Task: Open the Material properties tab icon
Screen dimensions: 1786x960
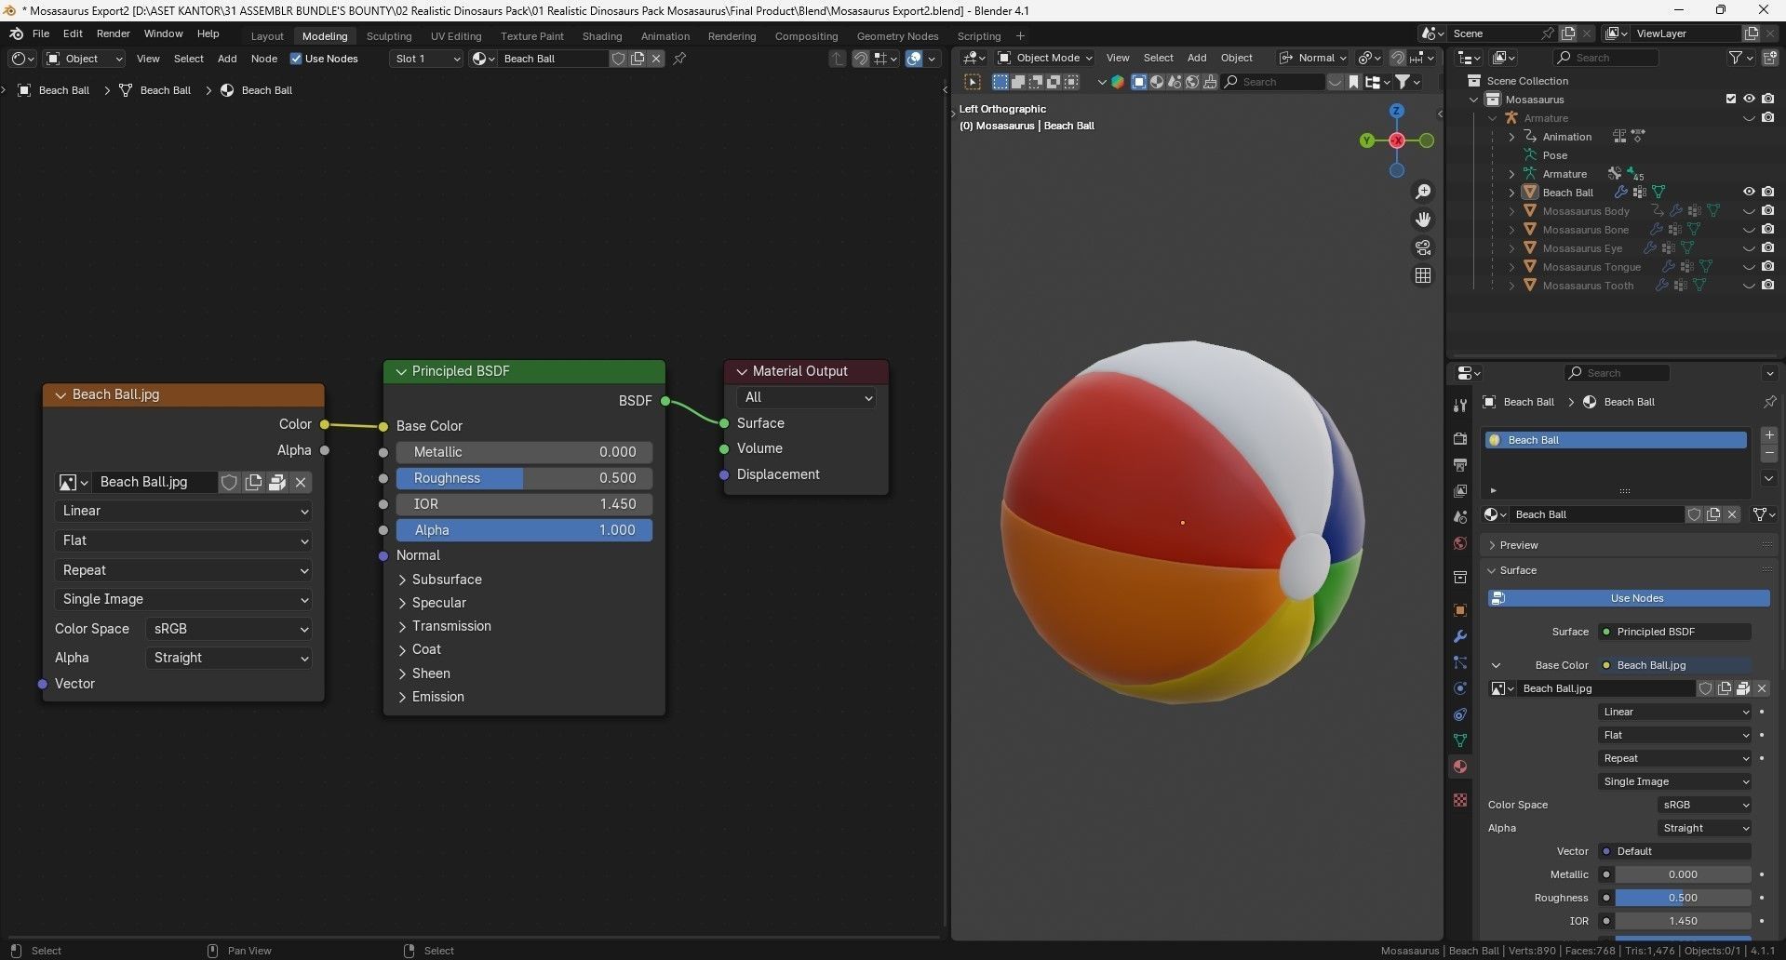Action: (1460, 767)
